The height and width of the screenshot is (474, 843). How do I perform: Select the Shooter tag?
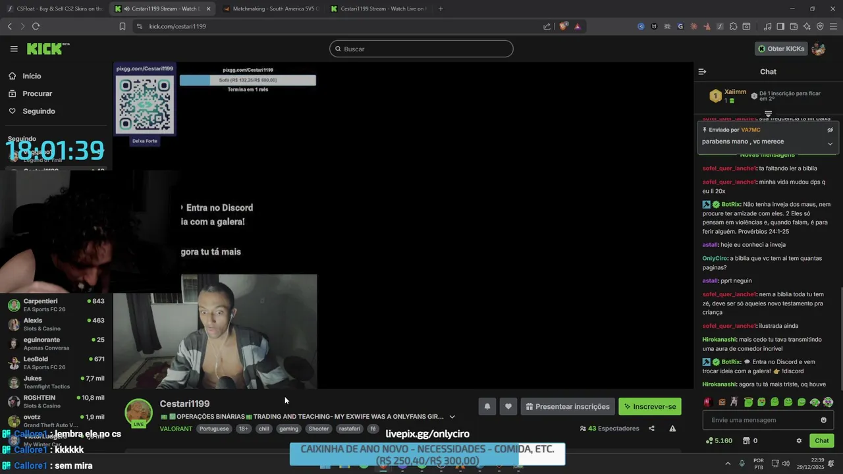[x=318, y=429]
